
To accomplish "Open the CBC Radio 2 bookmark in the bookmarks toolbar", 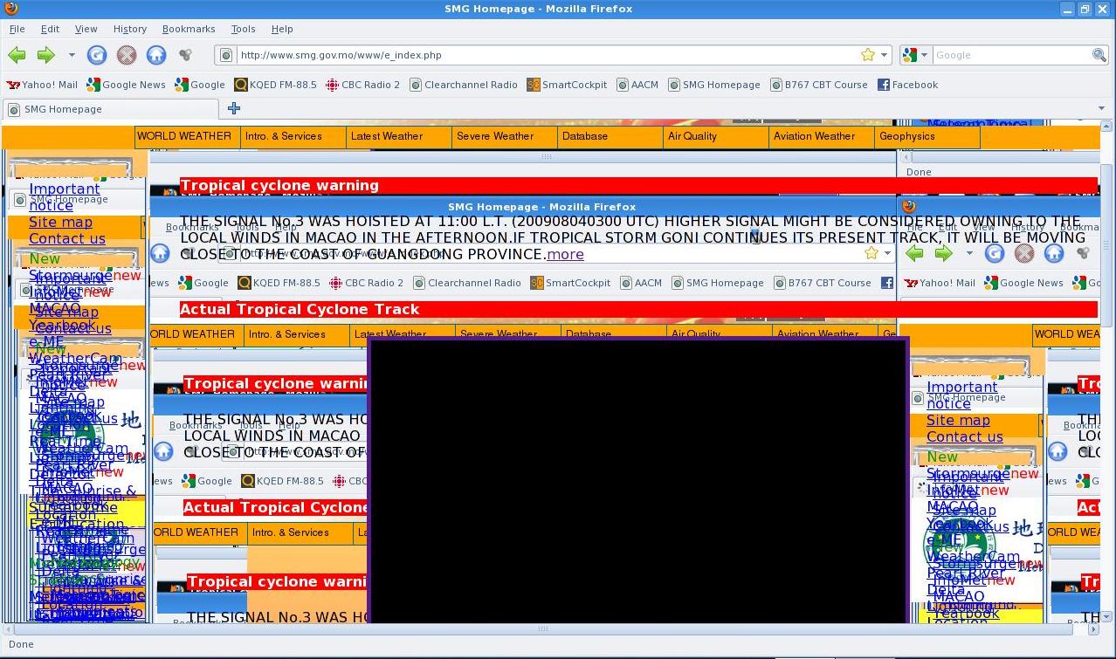I will coord(362,85).
